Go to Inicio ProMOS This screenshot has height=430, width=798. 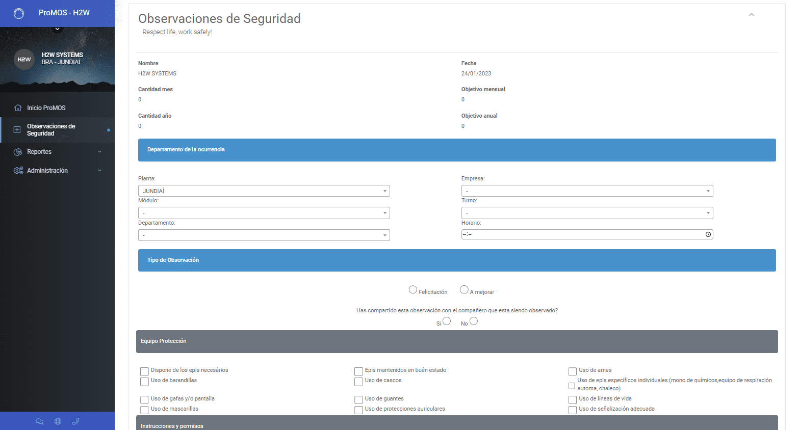[57, 108]
